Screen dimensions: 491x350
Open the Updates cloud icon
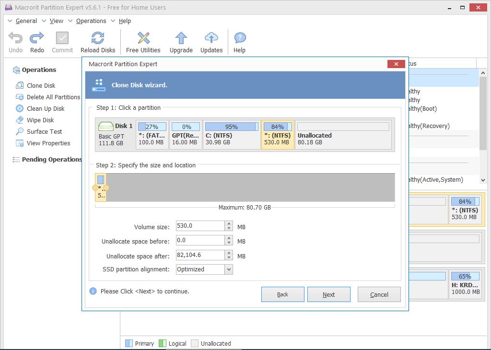click(211, 38)
